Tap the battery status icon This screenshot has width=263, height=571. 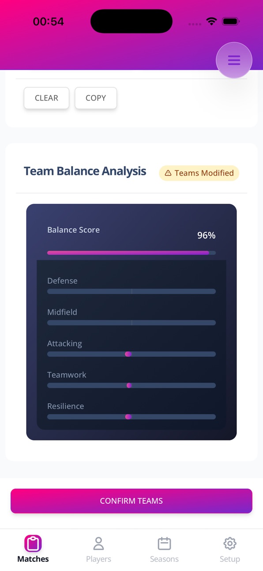coord(231,21)
